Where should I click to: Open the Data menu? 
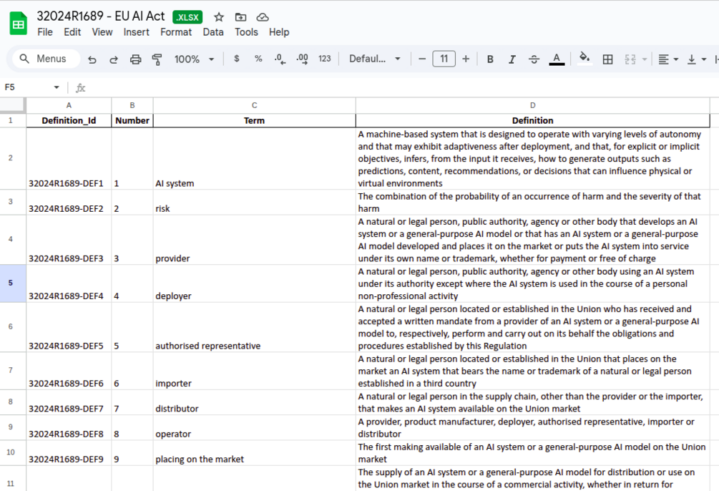click(x=213, y=32)
